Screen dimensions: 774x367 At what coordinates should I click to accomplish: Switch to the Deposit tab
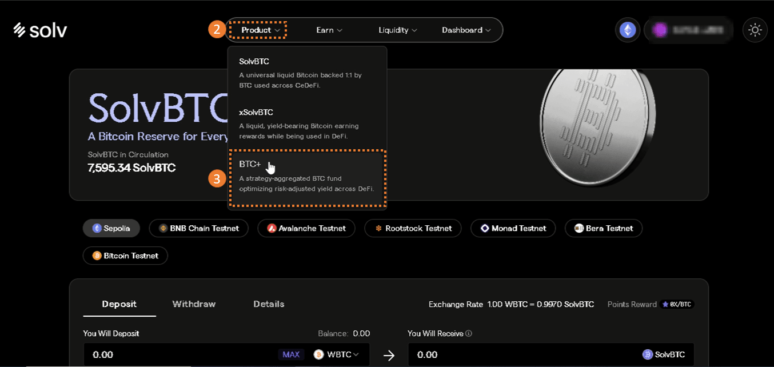119,304
